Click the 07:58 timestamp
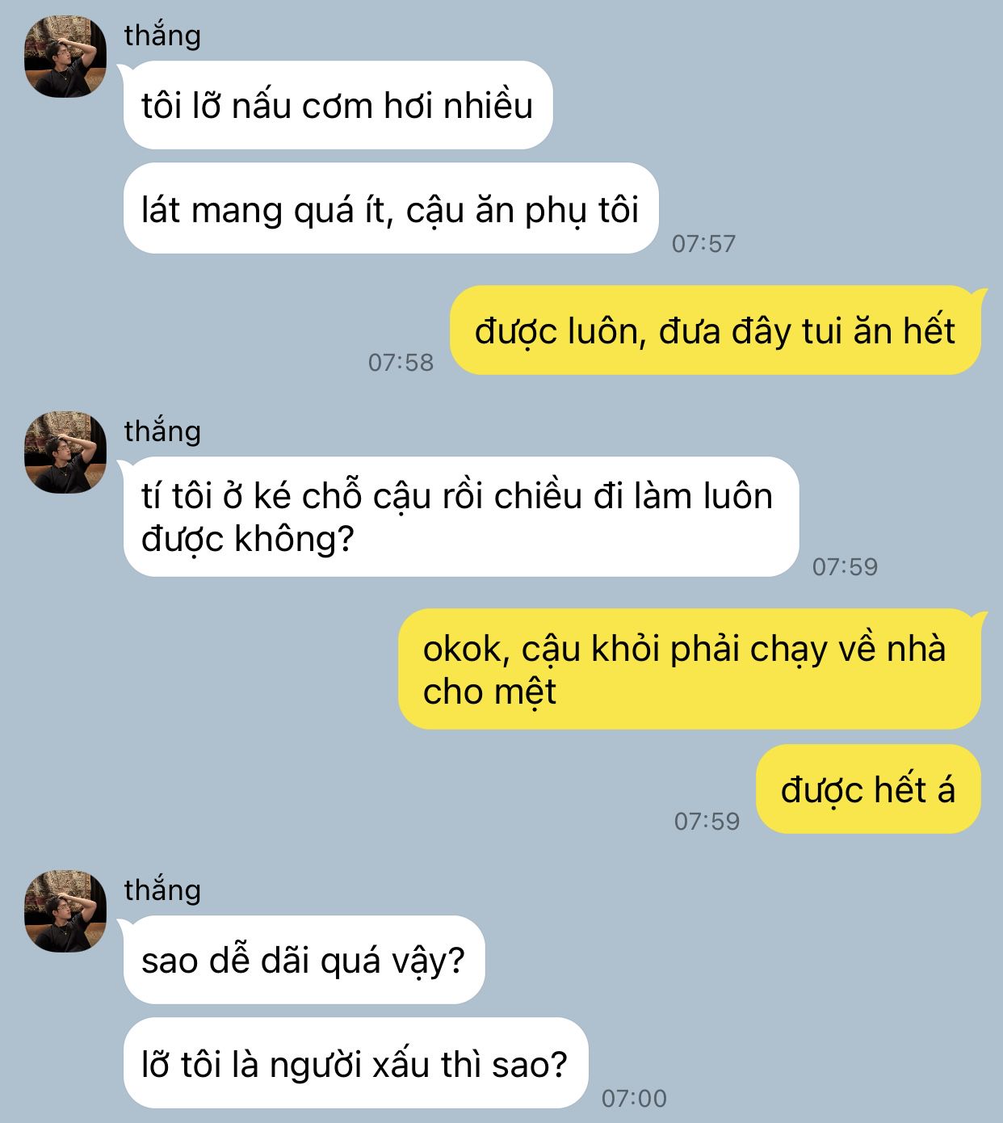Viewport: 1003px width, 1123px height. pos(401,362)
